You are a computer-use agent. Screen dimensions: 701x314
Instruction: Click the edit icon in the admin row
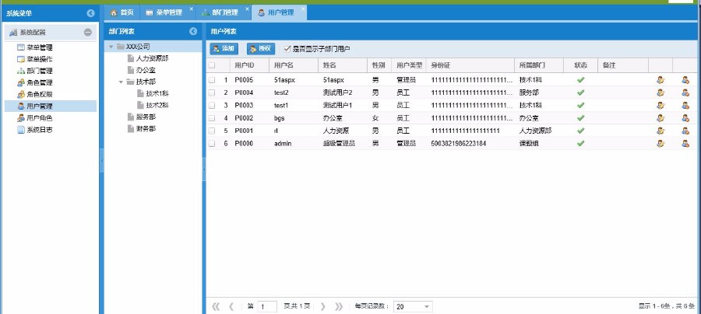point(660,143)
